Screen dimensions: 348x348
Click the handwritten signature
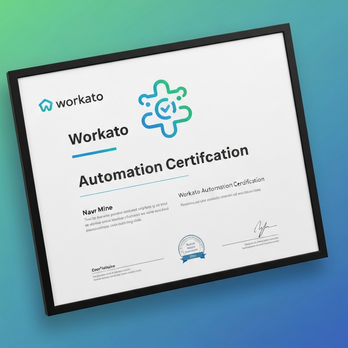click(x=264, y=228)
